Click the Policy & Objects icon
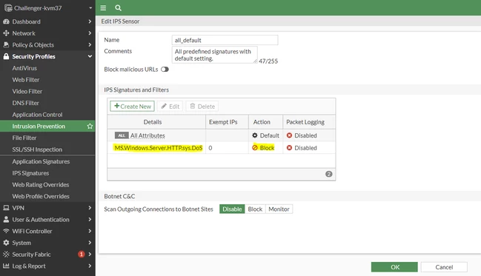The height and width of the screenshot is (276, 481). pos(6,44)
